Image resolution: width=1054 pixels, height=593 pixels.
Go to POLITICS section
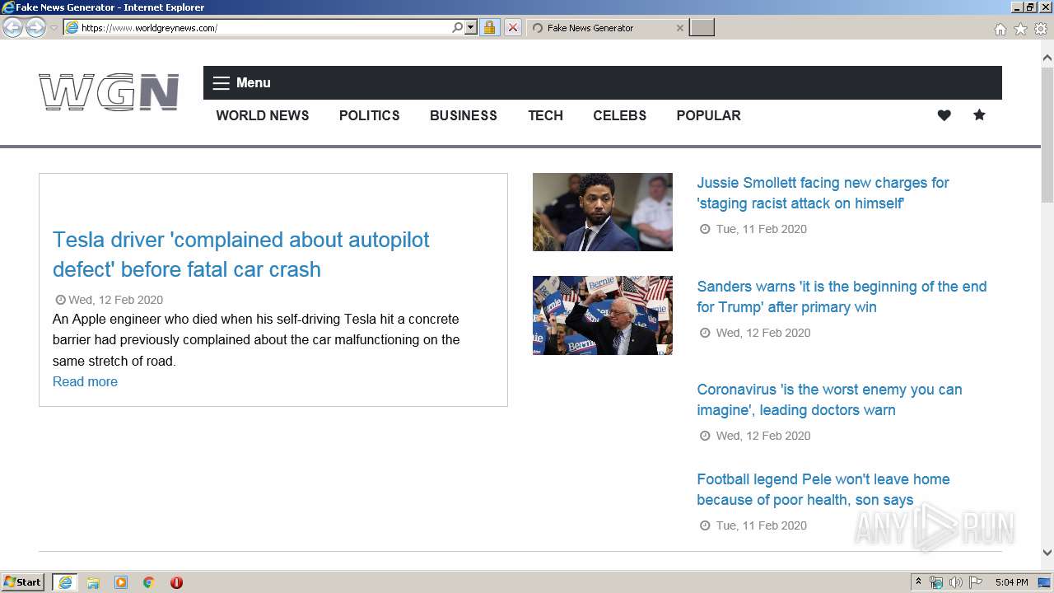[370, 115]
